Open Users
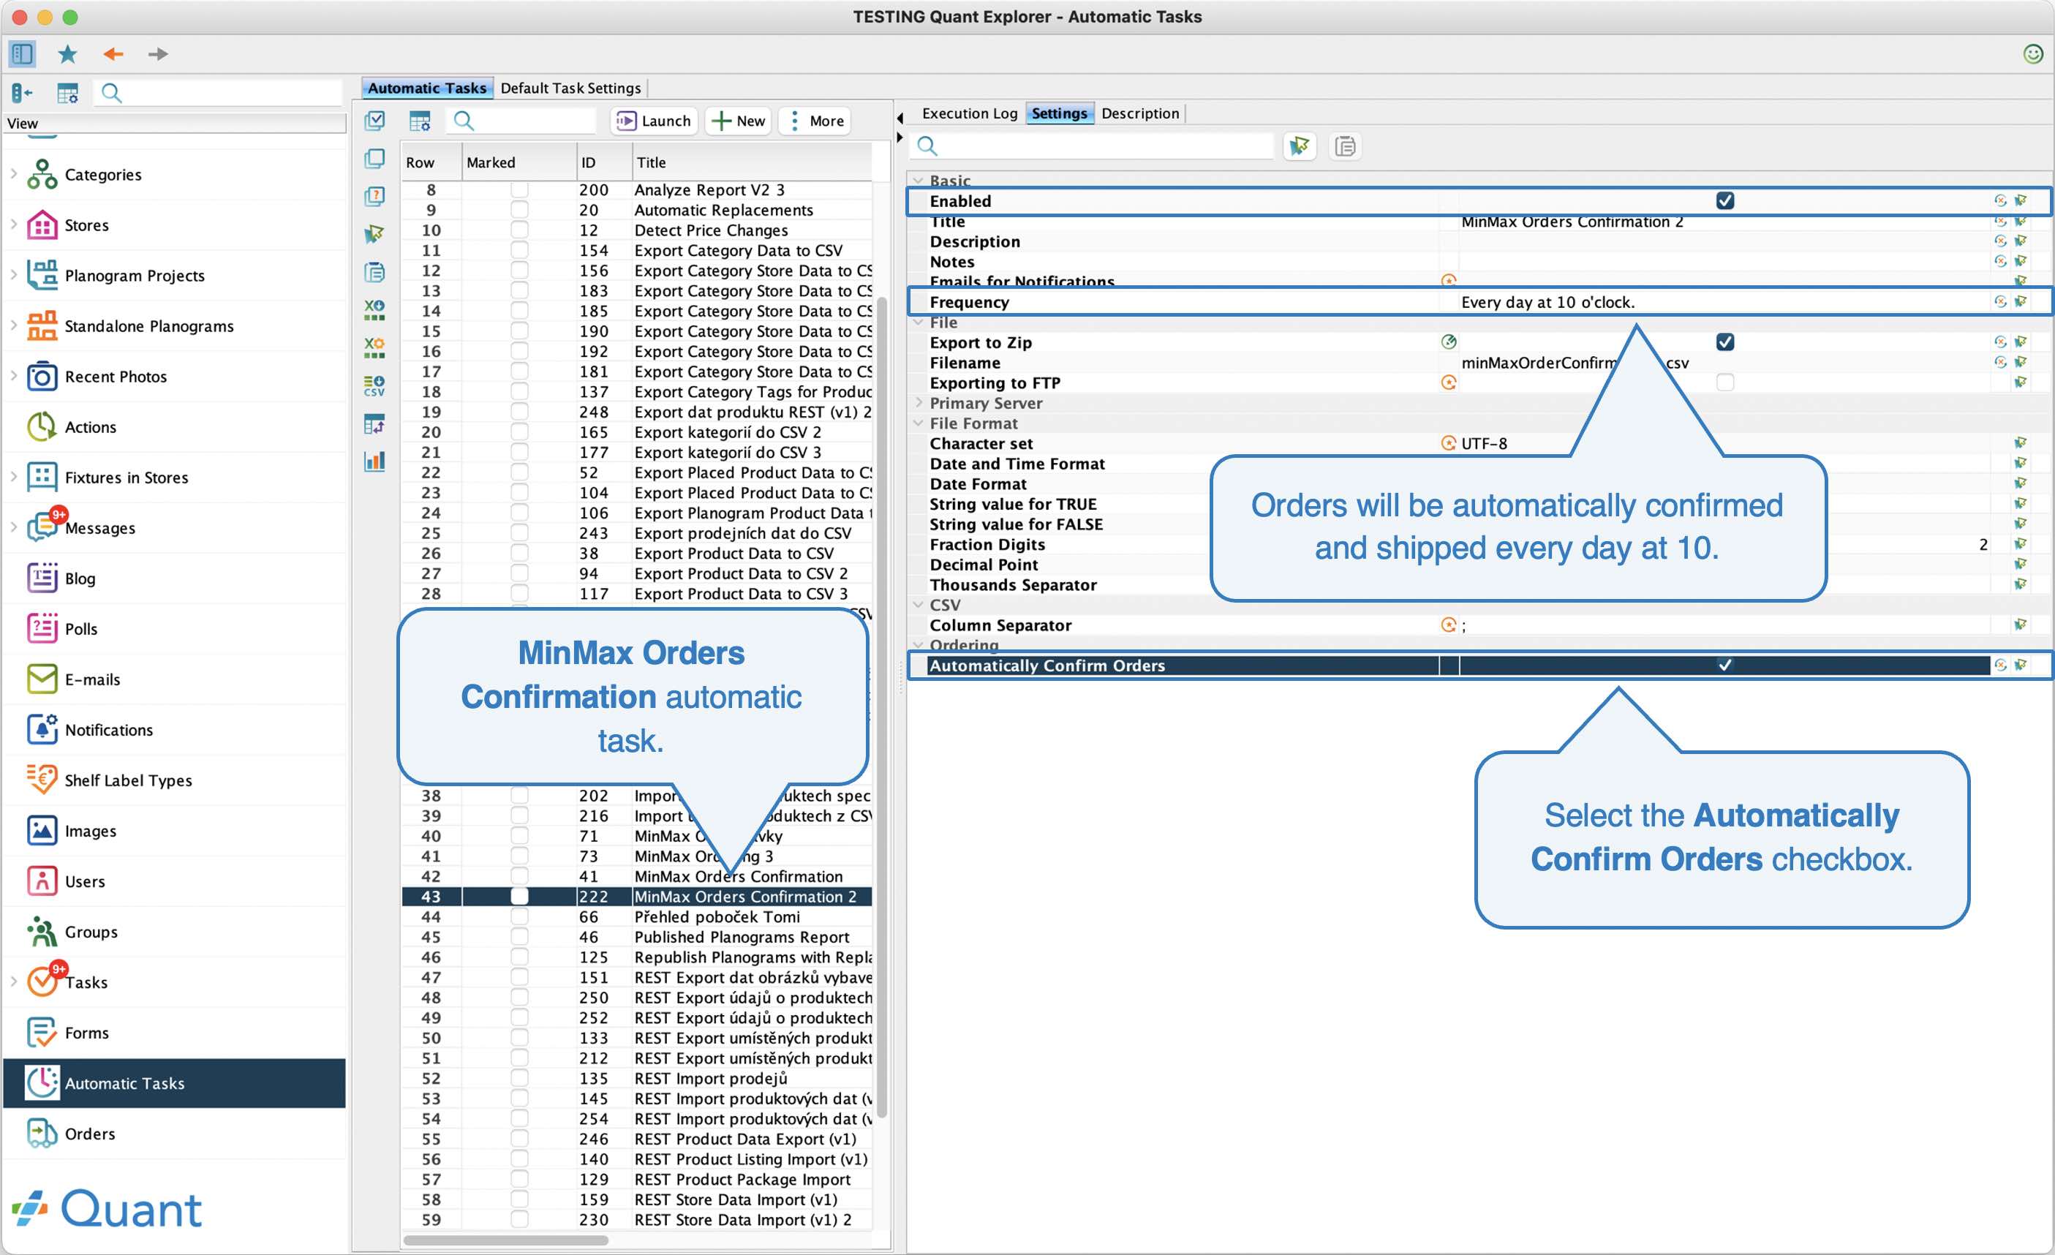 [84, 881]
